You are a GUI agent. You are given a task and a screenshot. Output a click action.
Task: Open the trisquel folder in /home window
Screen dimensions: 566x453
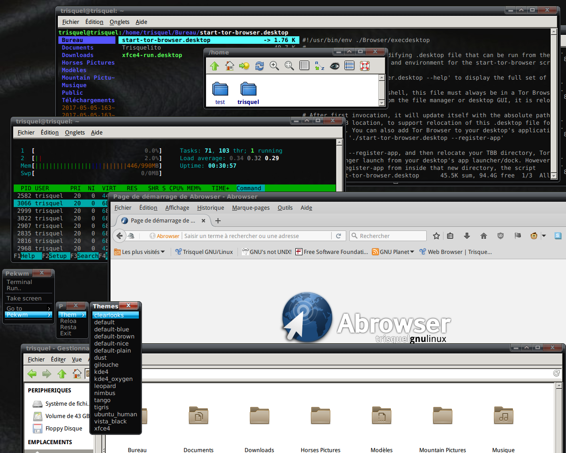248,93
